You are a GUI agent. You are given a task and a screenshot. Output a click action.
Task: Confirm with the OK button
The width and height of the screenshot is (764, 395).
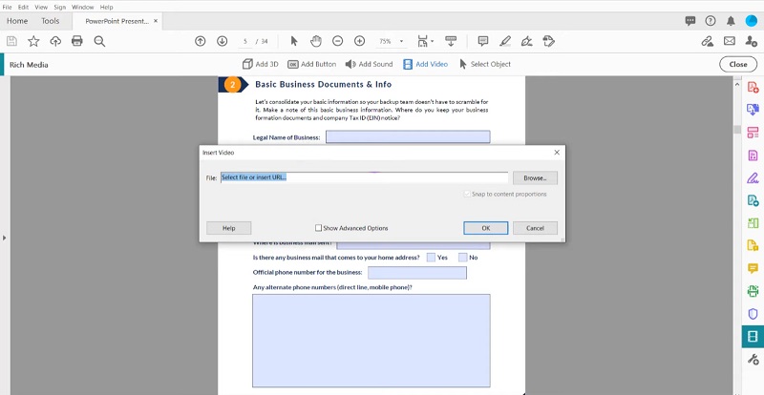click(x=486, y=228)
